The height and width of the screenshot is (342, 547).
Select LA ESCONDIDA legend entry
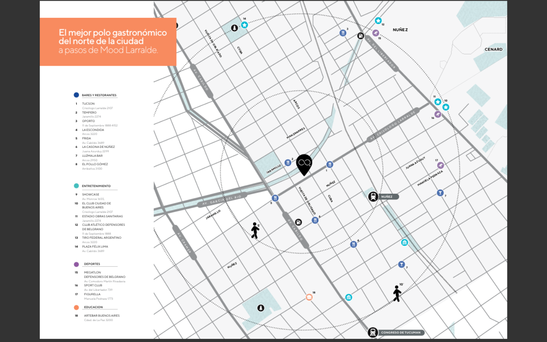click(x=93, y=130)
